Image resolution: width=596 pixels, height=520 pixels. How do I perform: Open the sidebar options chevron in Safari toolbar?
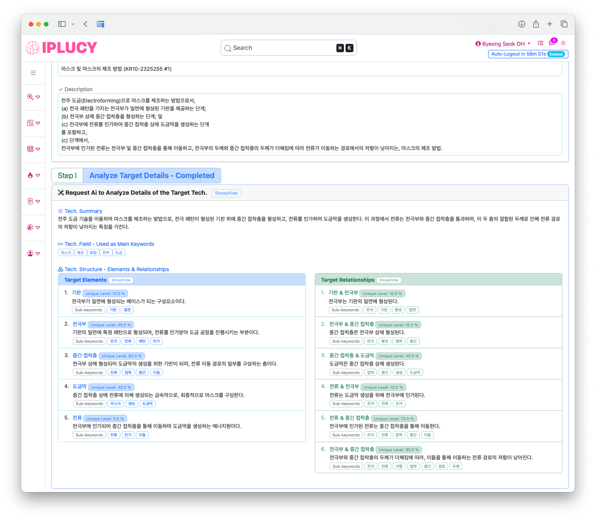tap(73, 24)
